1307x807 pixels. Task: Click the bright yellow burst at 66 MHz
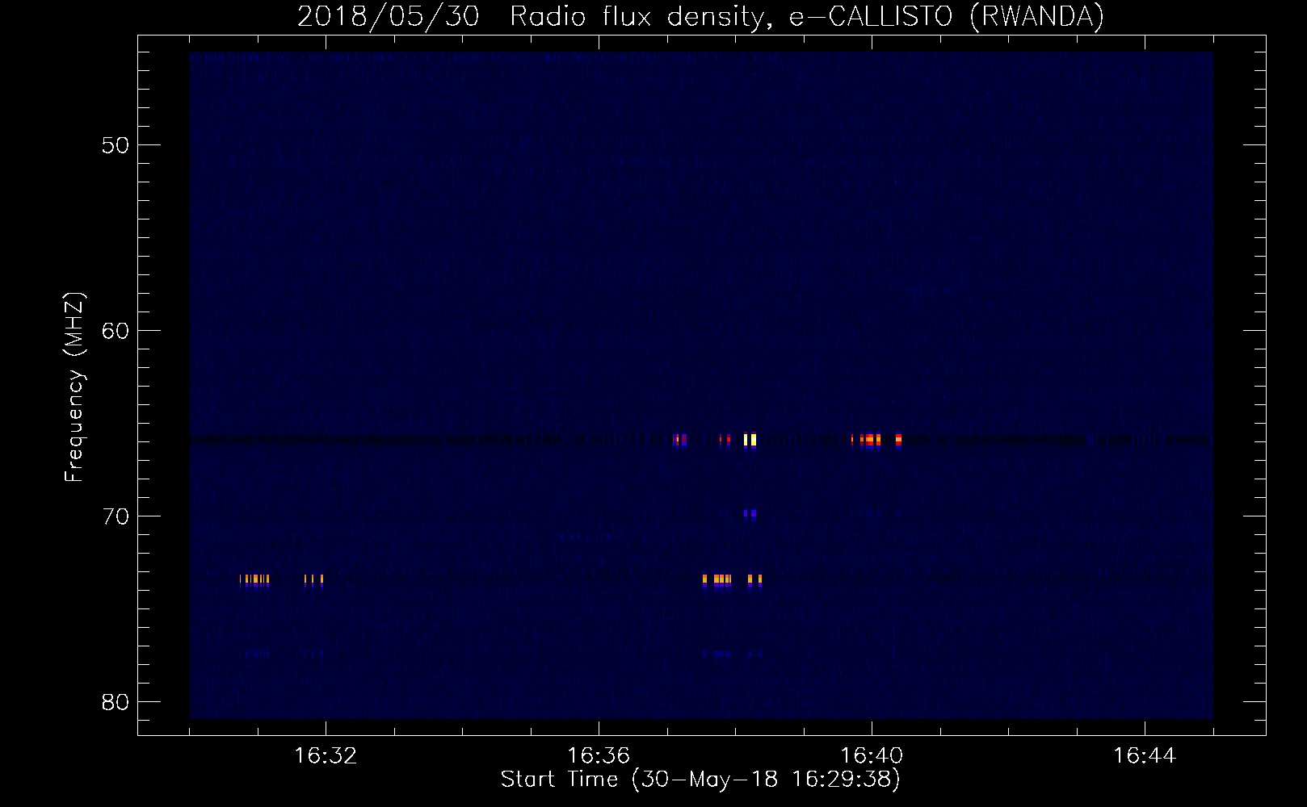(750, 441)
